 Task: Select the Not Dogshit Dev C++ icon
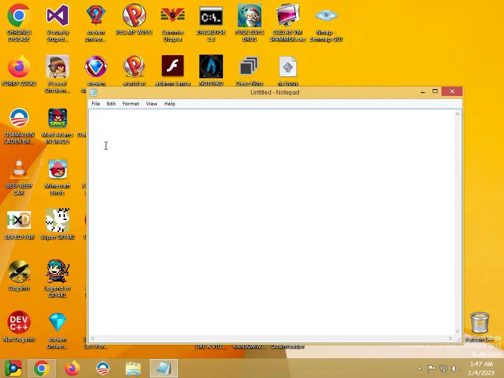point(19,326)
